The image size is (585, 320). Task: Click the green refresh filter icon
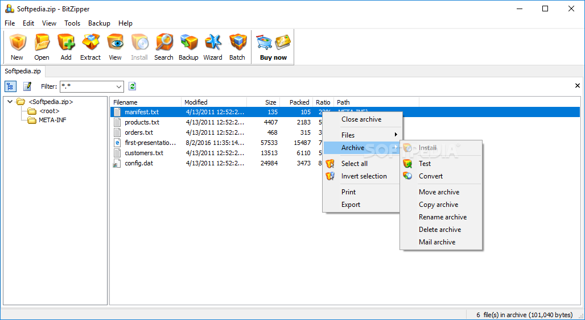click(x=133, y=86)
